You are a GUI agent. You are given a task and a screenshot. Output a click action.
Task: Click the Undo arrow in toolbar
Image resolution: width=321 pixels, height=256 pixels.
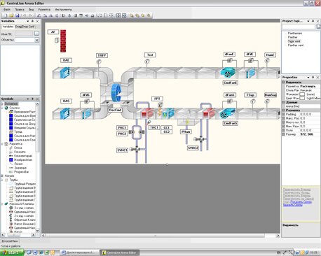pyautogui.click(x=24, y=15)
